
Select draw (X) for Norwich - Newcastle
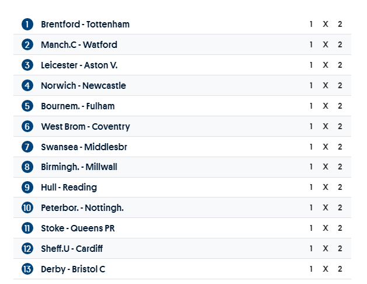[326, 86]
